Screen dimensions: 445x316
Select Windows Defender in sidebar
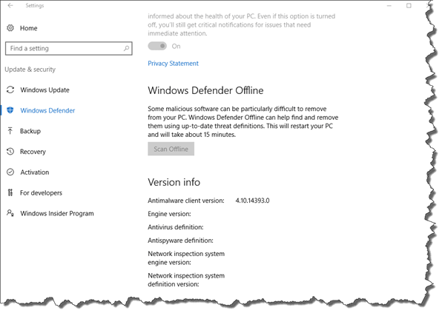click(x=47, y=110)
